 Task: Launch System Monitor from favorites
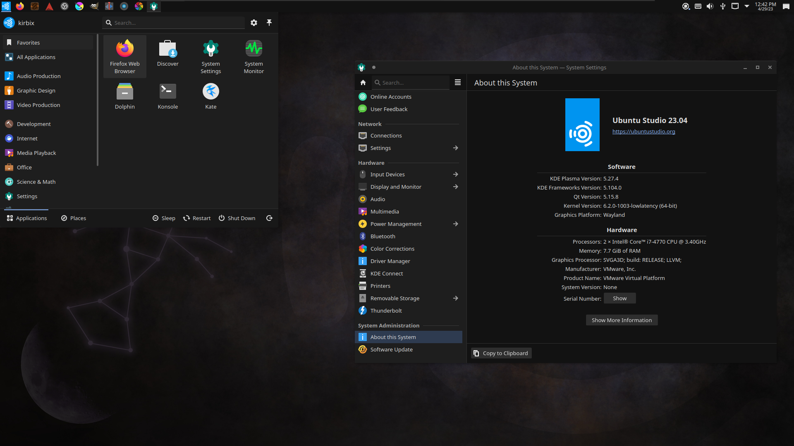pyautogui.click(x=254, y=57)
